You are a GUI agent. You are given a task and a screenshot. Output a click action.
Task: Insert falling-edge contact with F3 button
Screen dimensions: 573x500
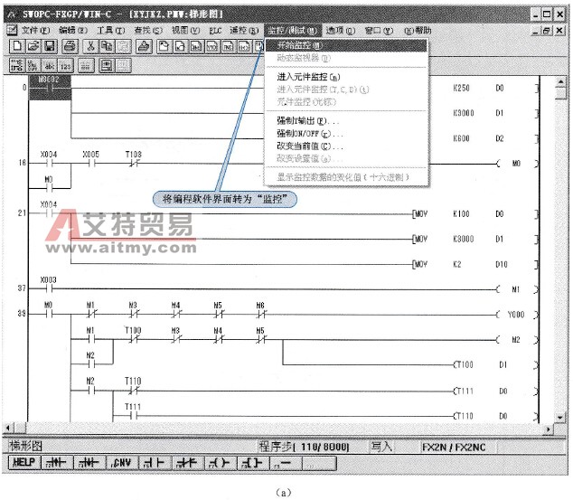pyautogui.click(x=89, y=463)
